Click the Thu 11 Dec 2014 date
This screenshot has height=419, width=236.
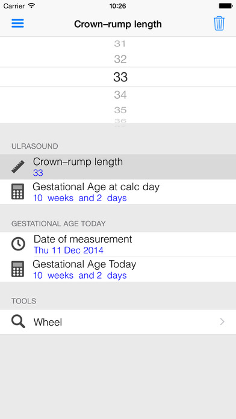point(69,250)
